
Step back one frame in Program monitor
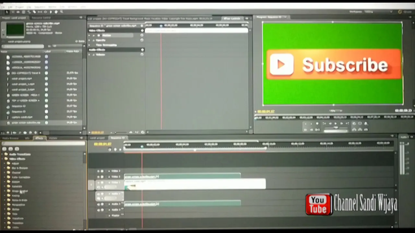330,124
